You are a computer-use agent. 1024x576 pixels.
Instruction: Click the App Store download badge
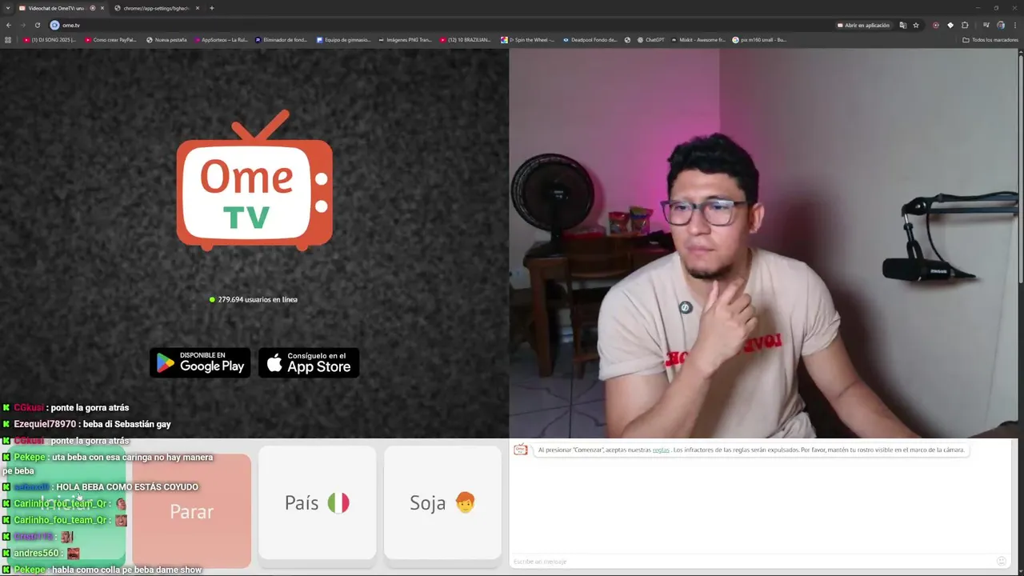pyautogui.click(x=309, y=362)
